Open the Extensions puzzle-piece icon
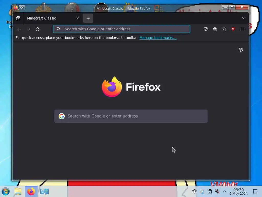This screenshot has width=262, height=197. 224,29
